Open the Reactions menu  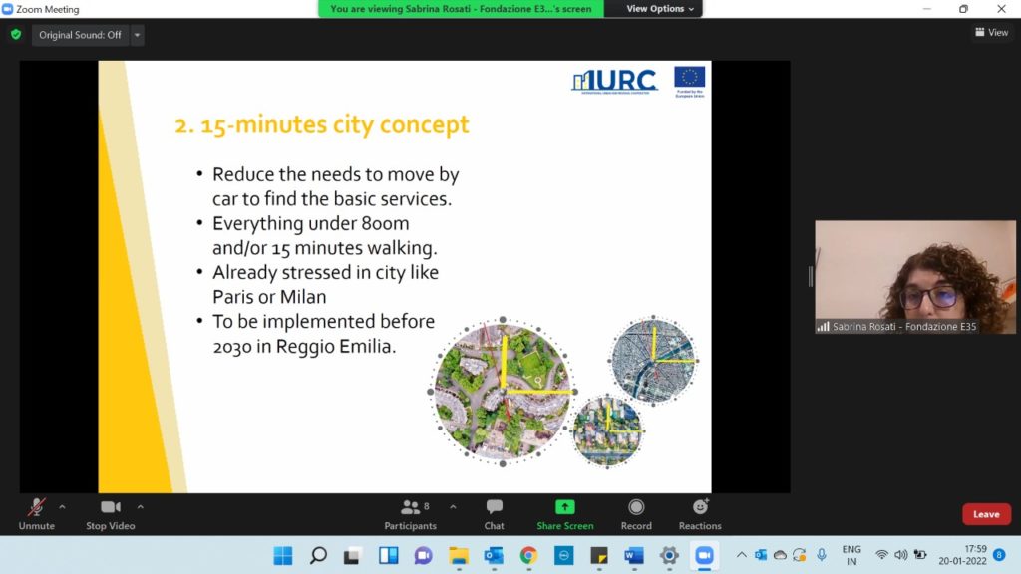700,513
